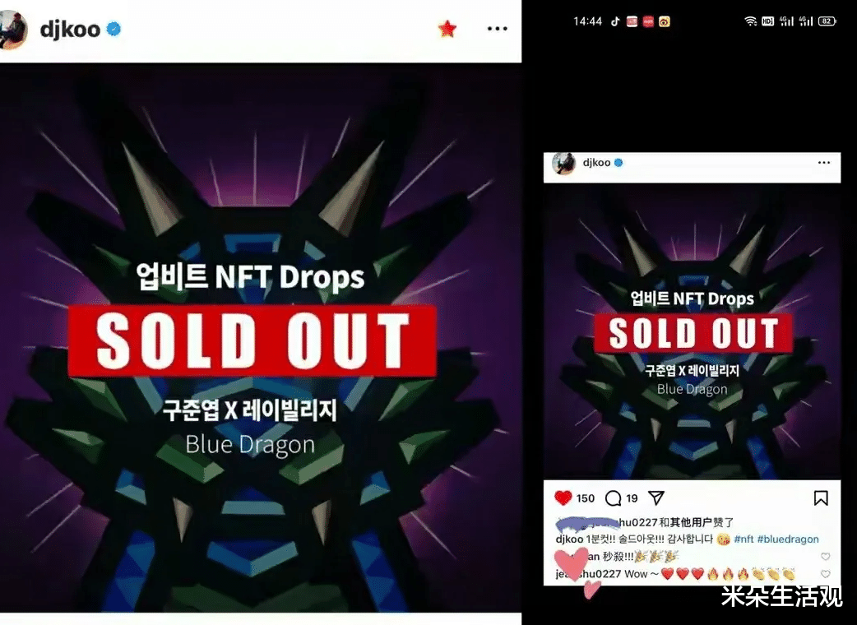
Task: Open the three-dot menu beside the red star
Action: 497,29
